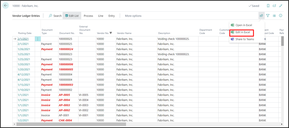Open page in new window icon
The width and height of the screenshot is (289, 128).
[x=274, y=6]
